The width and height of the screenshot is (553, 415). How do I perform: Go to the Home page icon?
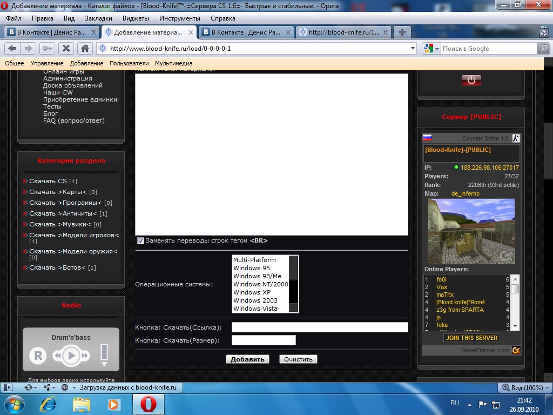pos(85,48)
